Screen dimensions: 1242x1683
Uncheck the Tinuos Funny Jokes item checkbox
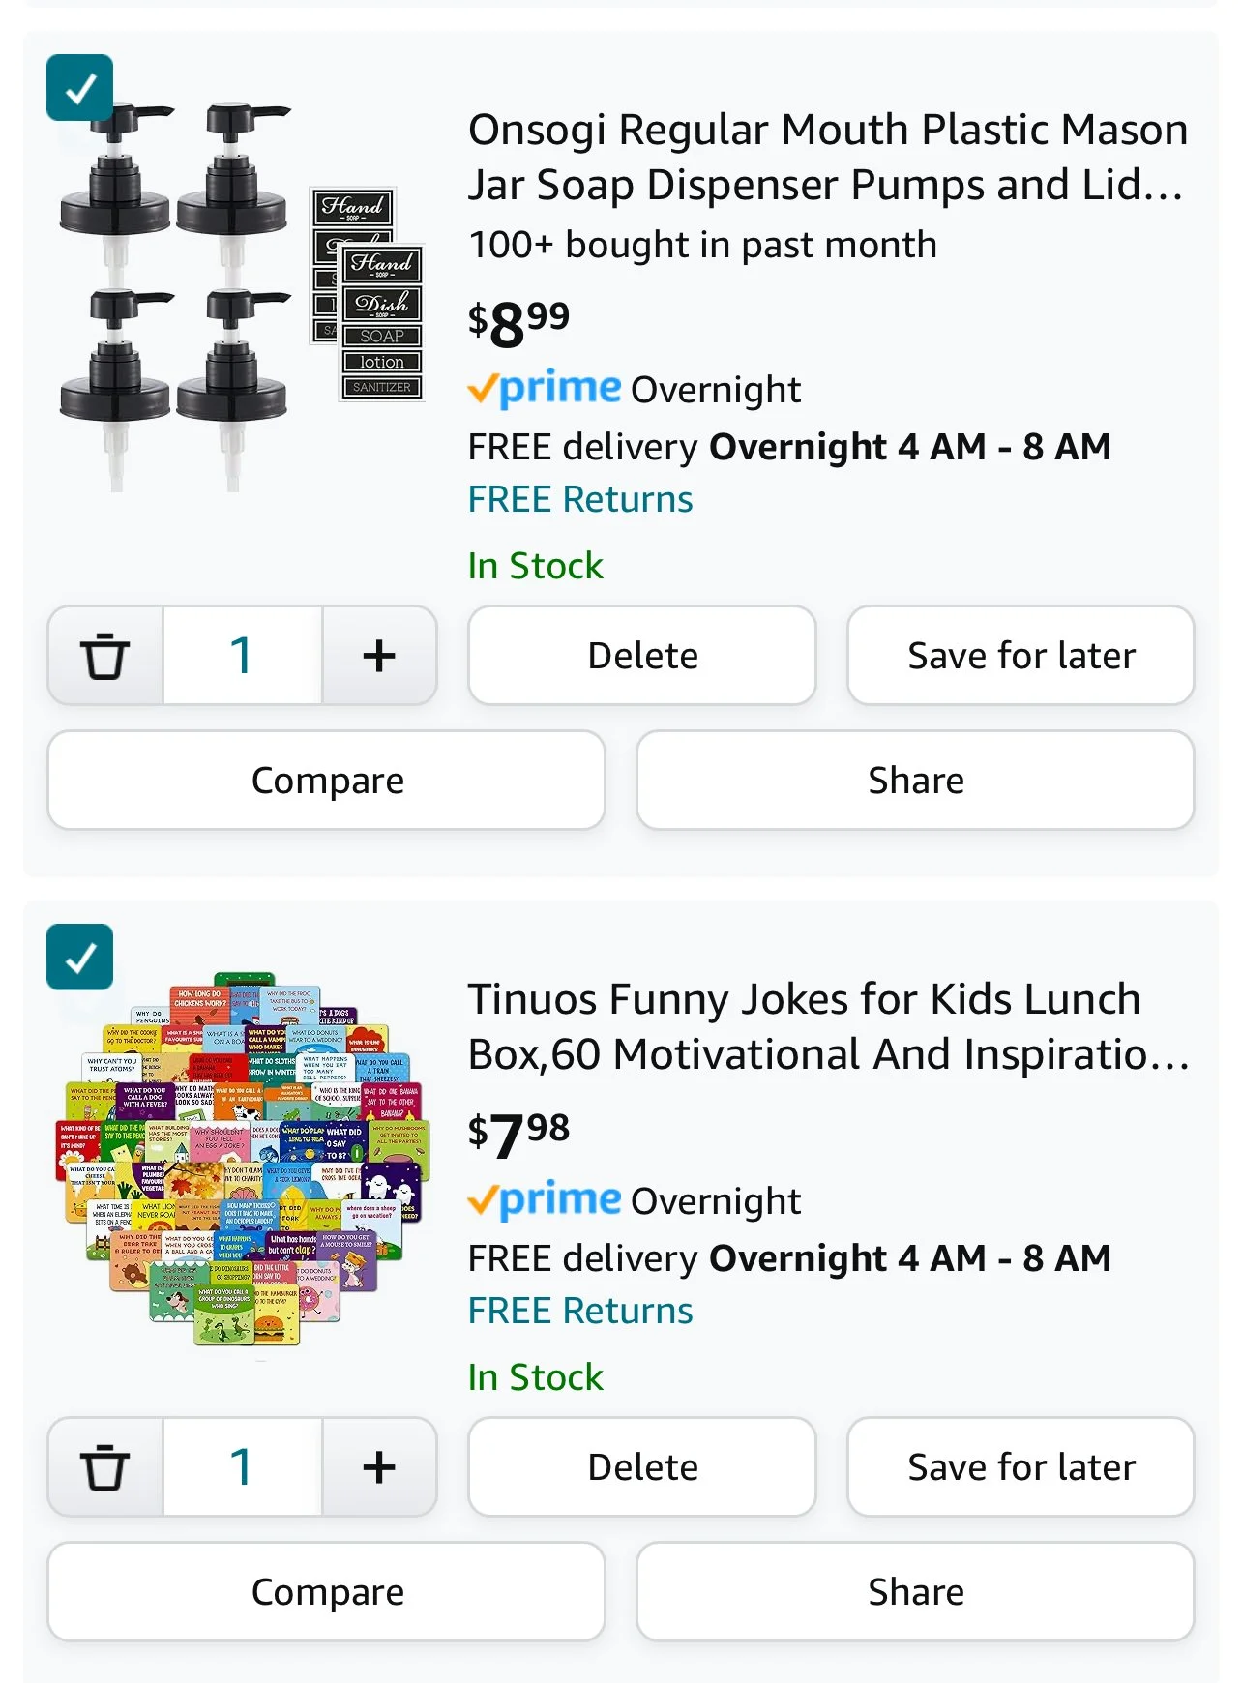coord(80,958)
